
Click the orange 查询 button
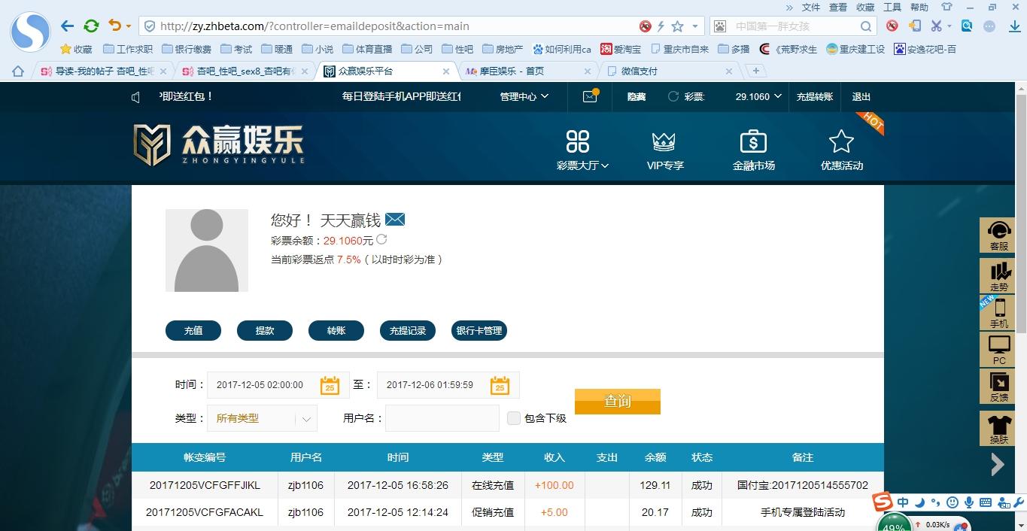pos(617,402)
